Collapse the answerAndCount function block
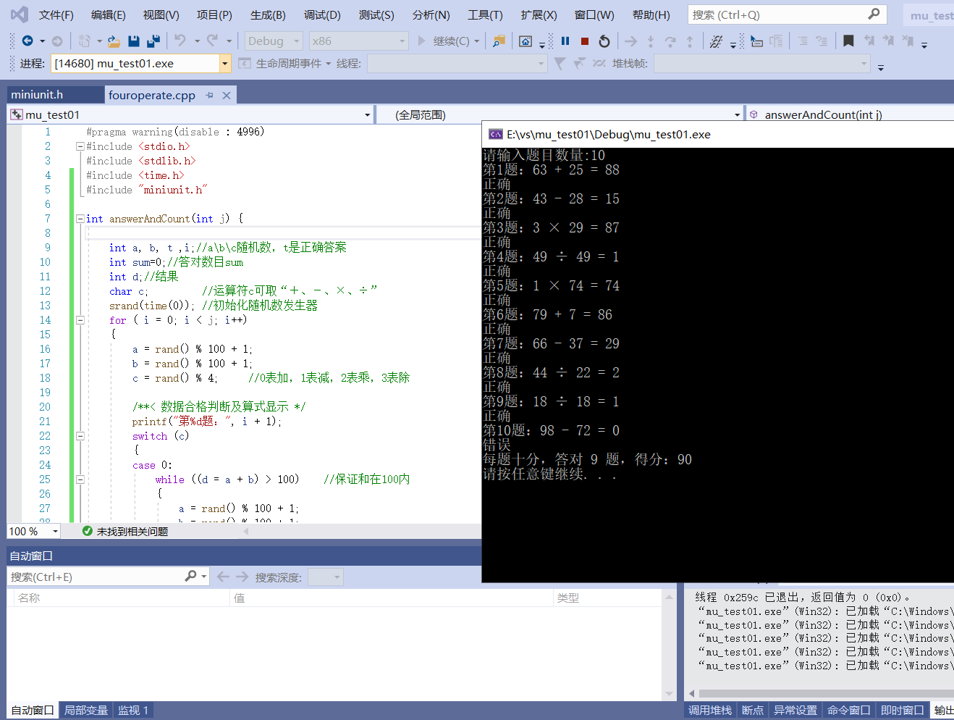Viewport: 954px width, 720px height. pyautogui.click(x=80, y=219)
